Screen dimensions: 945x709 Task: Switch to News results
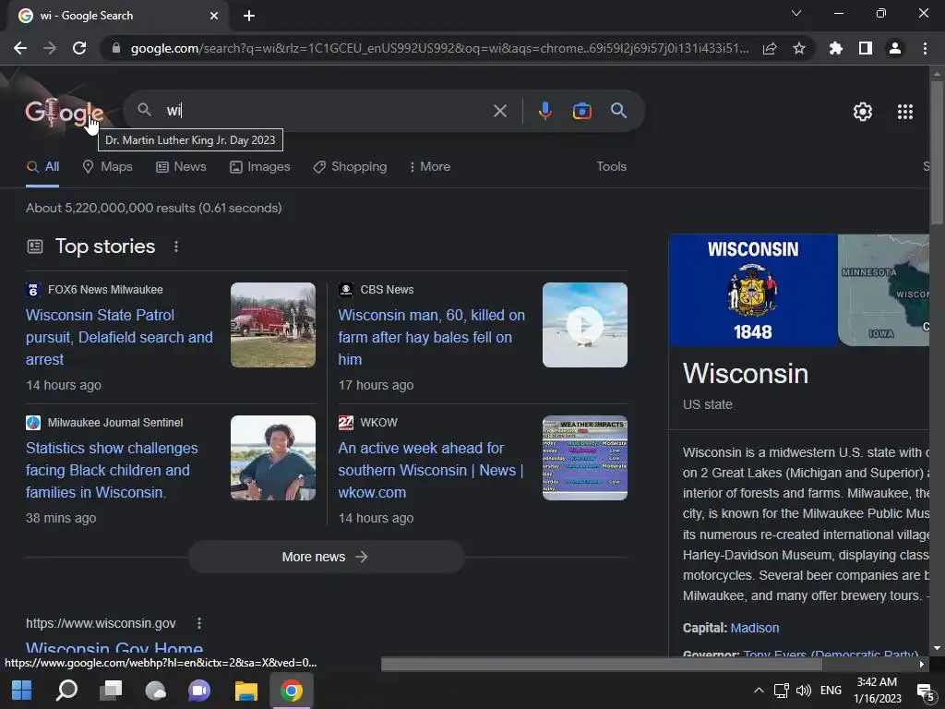click(x=181, y=167)
